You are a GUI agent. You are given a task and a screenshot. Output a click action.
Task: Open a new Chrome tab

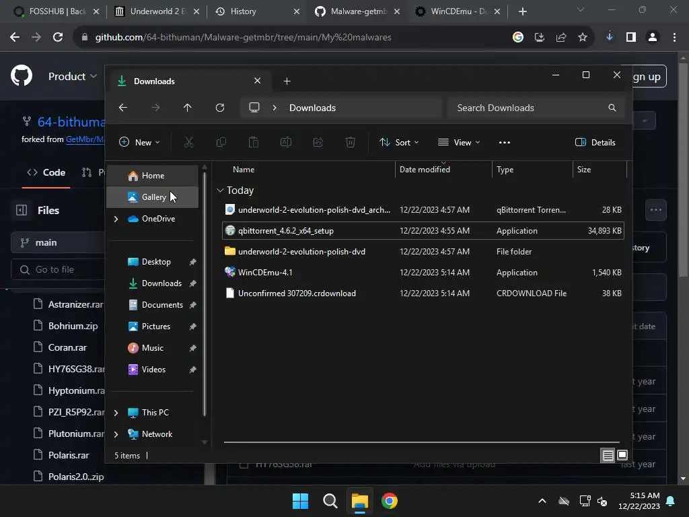coord(522,11)
